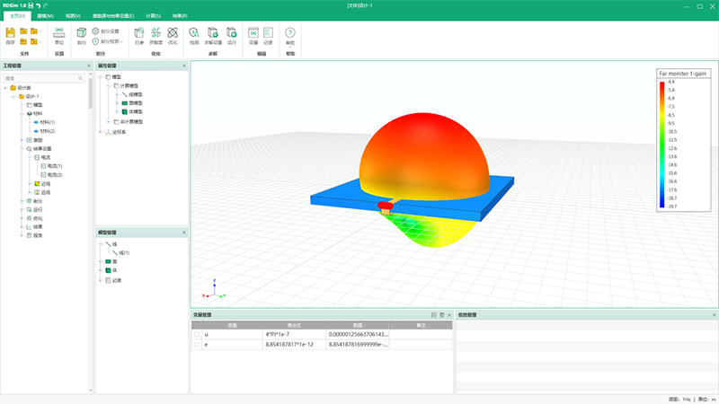Click the 运行 (Run) icon
719x404 pixels.
click(x=232, y=33)
